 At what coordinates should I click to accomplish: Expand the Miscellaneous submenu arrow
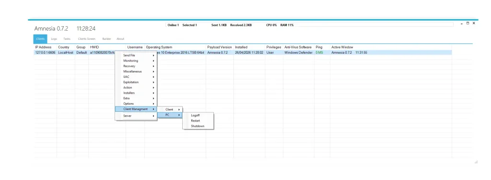coord(153,72)
